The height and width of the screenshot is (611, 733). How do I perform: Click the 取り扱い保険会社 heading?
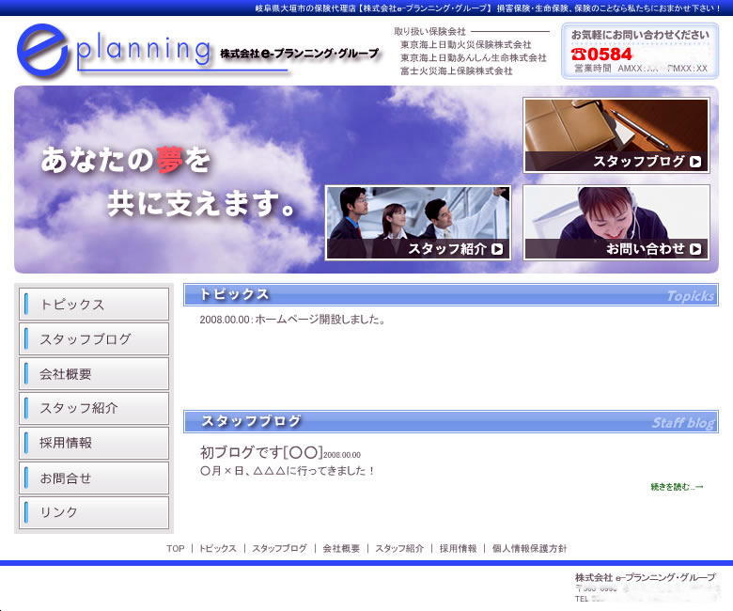tap(430, 31)
